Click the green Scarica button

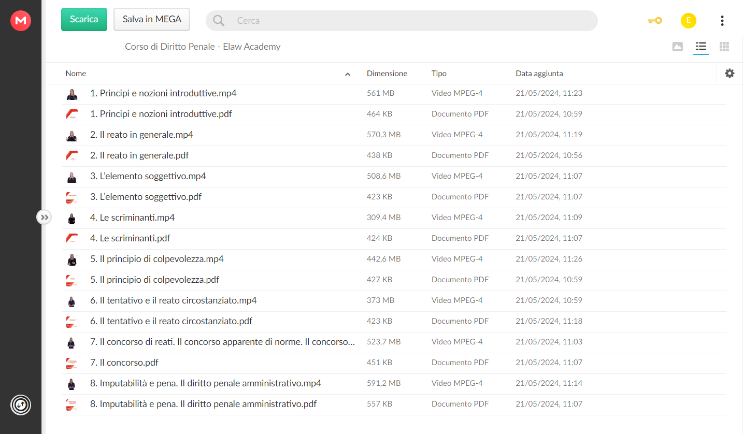click(x=84, y=19)
